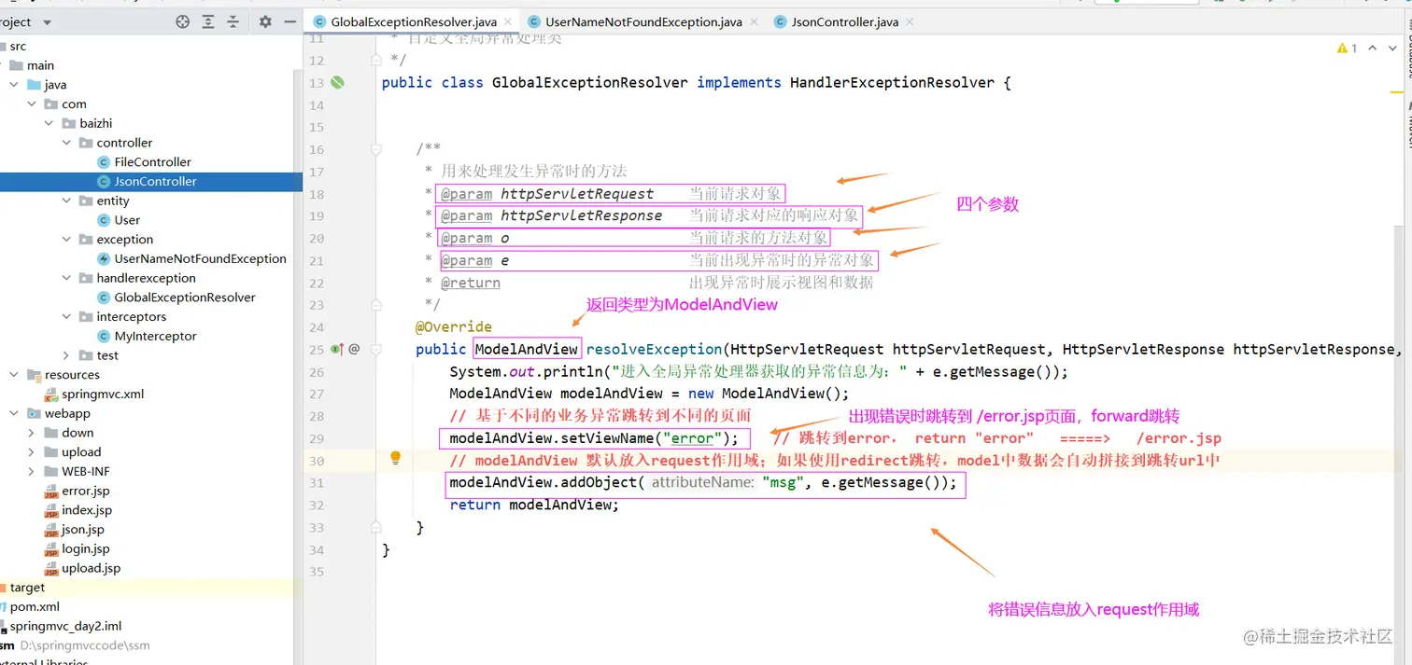Click line number 31 in gutter
Screen dimensions: 1412x665
(316, 483)
